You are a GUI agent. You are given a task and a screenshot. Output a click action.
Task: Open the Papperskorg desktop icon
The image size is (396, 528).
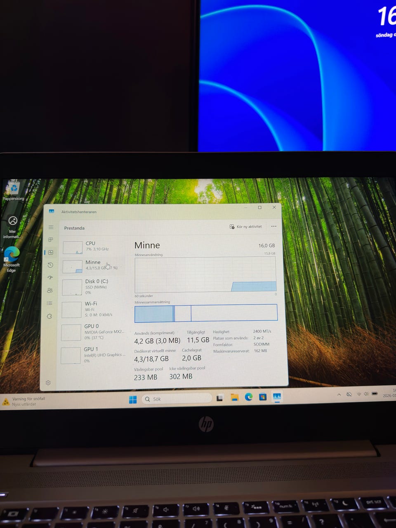point(14,191)
